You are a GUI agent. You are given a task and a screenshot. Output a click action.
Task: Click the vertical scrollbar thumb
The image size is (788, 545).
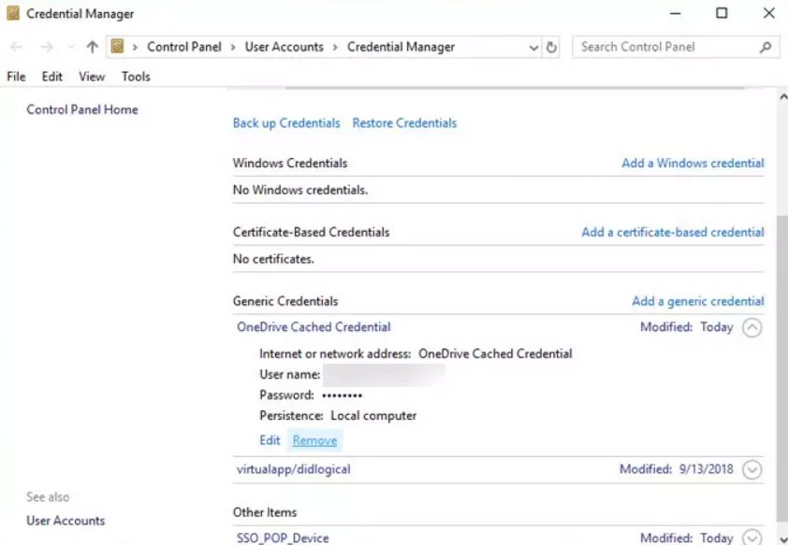click(x=782, y=370)
